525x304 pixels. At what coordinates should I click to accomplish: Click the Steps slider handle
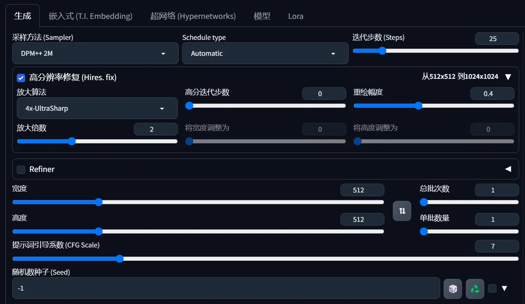[382, 51]
